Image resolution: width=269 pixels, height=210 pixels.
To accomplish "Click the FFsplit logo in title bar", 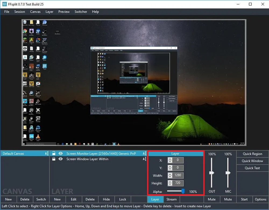I will [x=5, y=4].
